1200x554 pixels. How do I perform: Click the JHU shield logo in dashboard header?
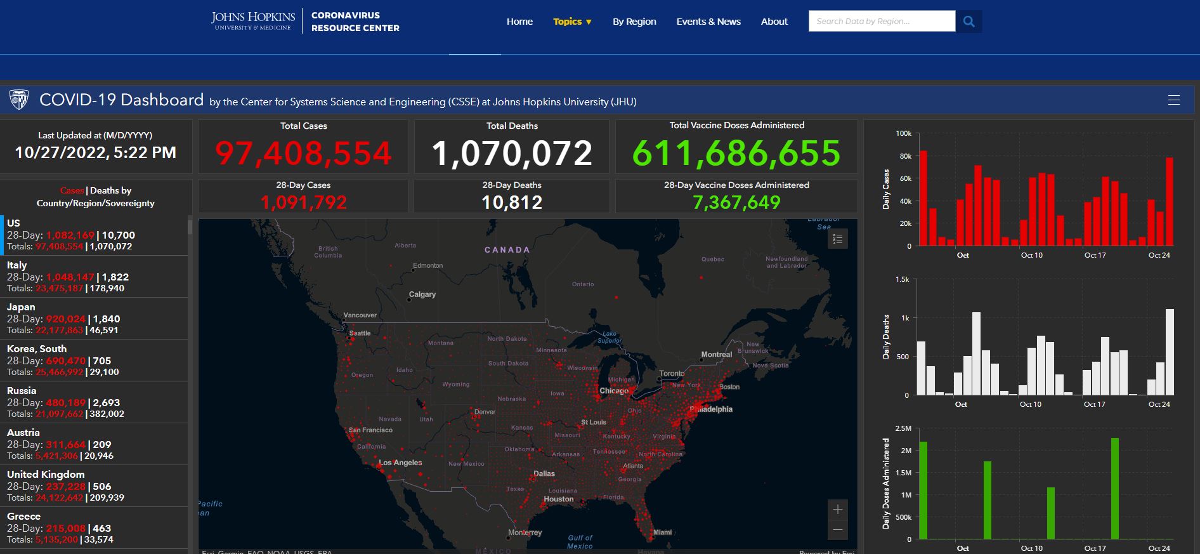[x=19, y=100]
